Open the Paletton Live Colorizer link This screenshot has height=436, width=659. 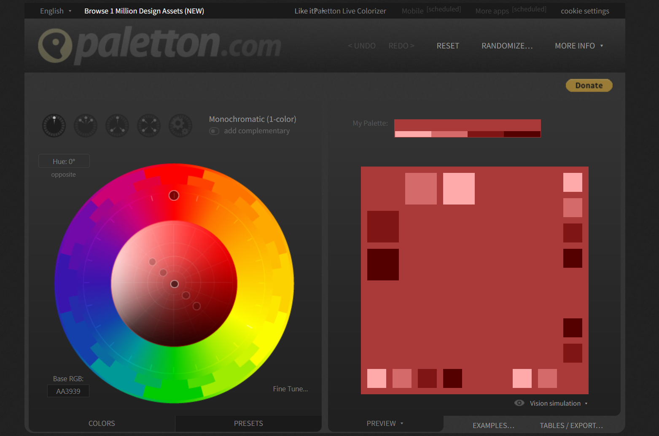tap(350, 11)
